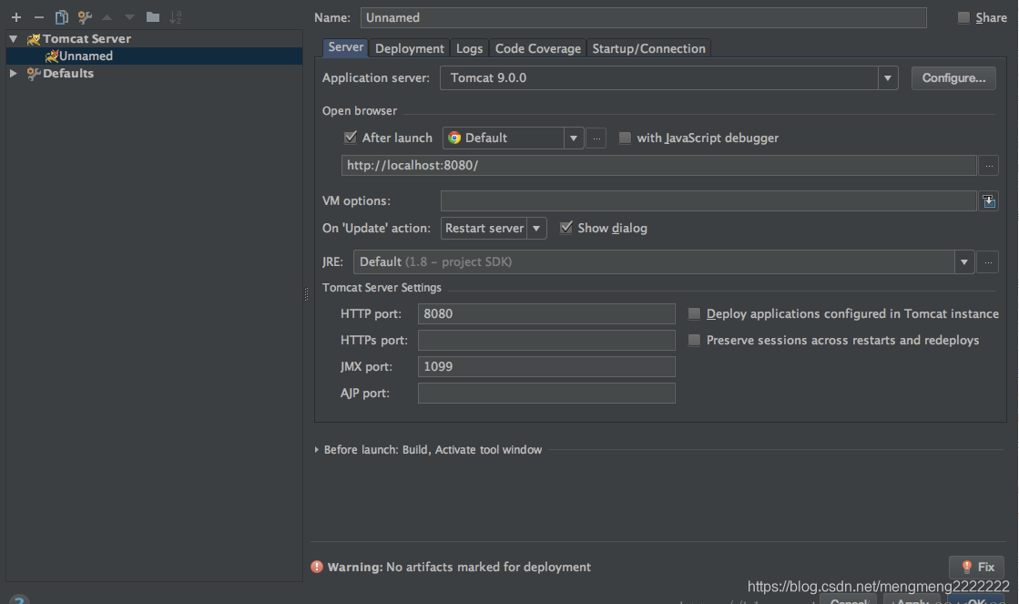Copy the selected configuration
1019x604 pixels.
tap(62, 17)
